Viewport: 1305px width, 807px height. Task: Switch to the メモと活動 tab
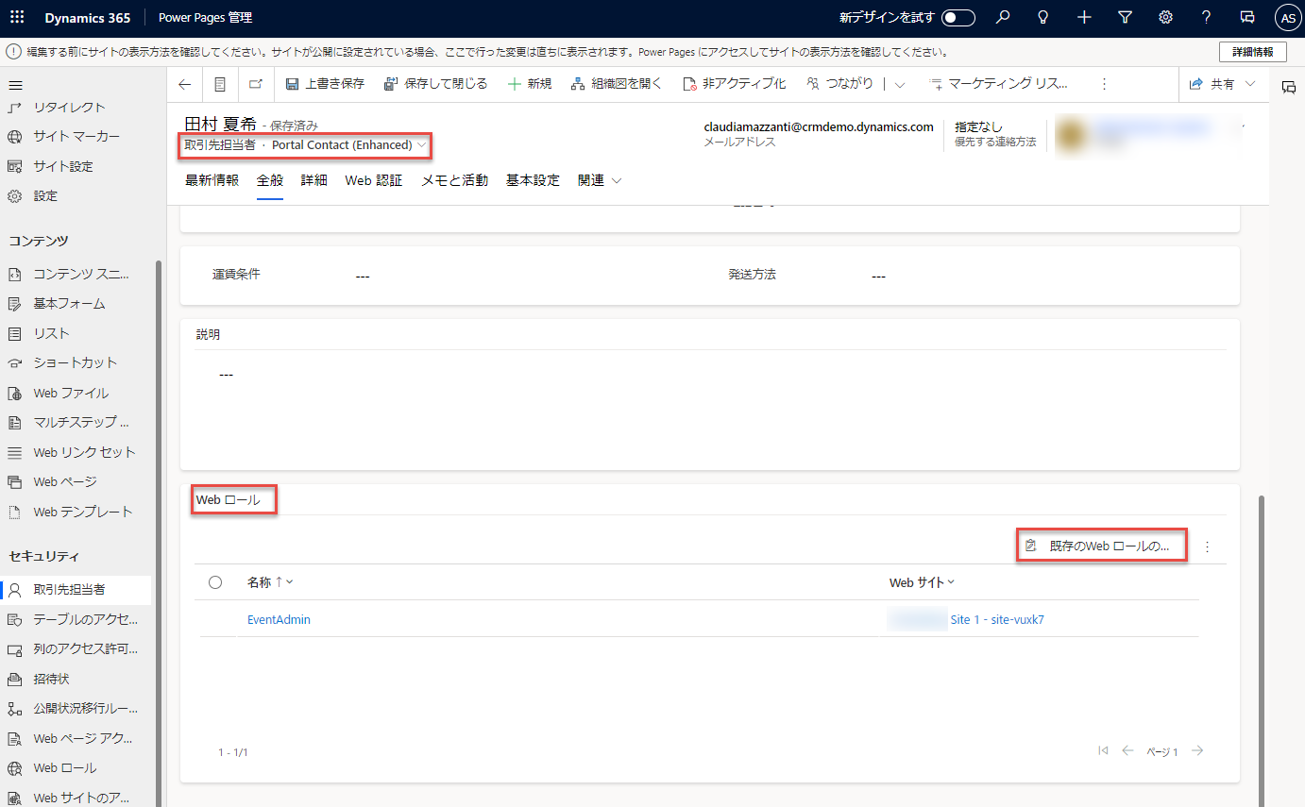tap(454, 180)
